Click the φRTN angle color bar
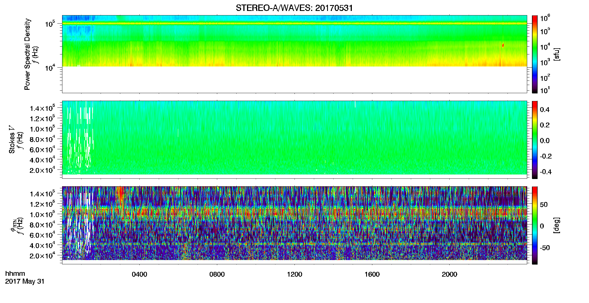The height and width of the screenshot is (303, 589). coord(535,225)
